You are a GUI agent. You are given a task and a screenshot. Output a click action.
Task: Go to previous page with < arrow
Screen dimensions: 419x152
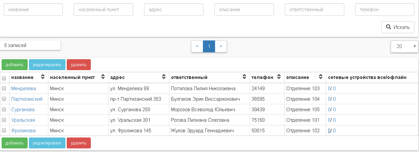point(197,46)
